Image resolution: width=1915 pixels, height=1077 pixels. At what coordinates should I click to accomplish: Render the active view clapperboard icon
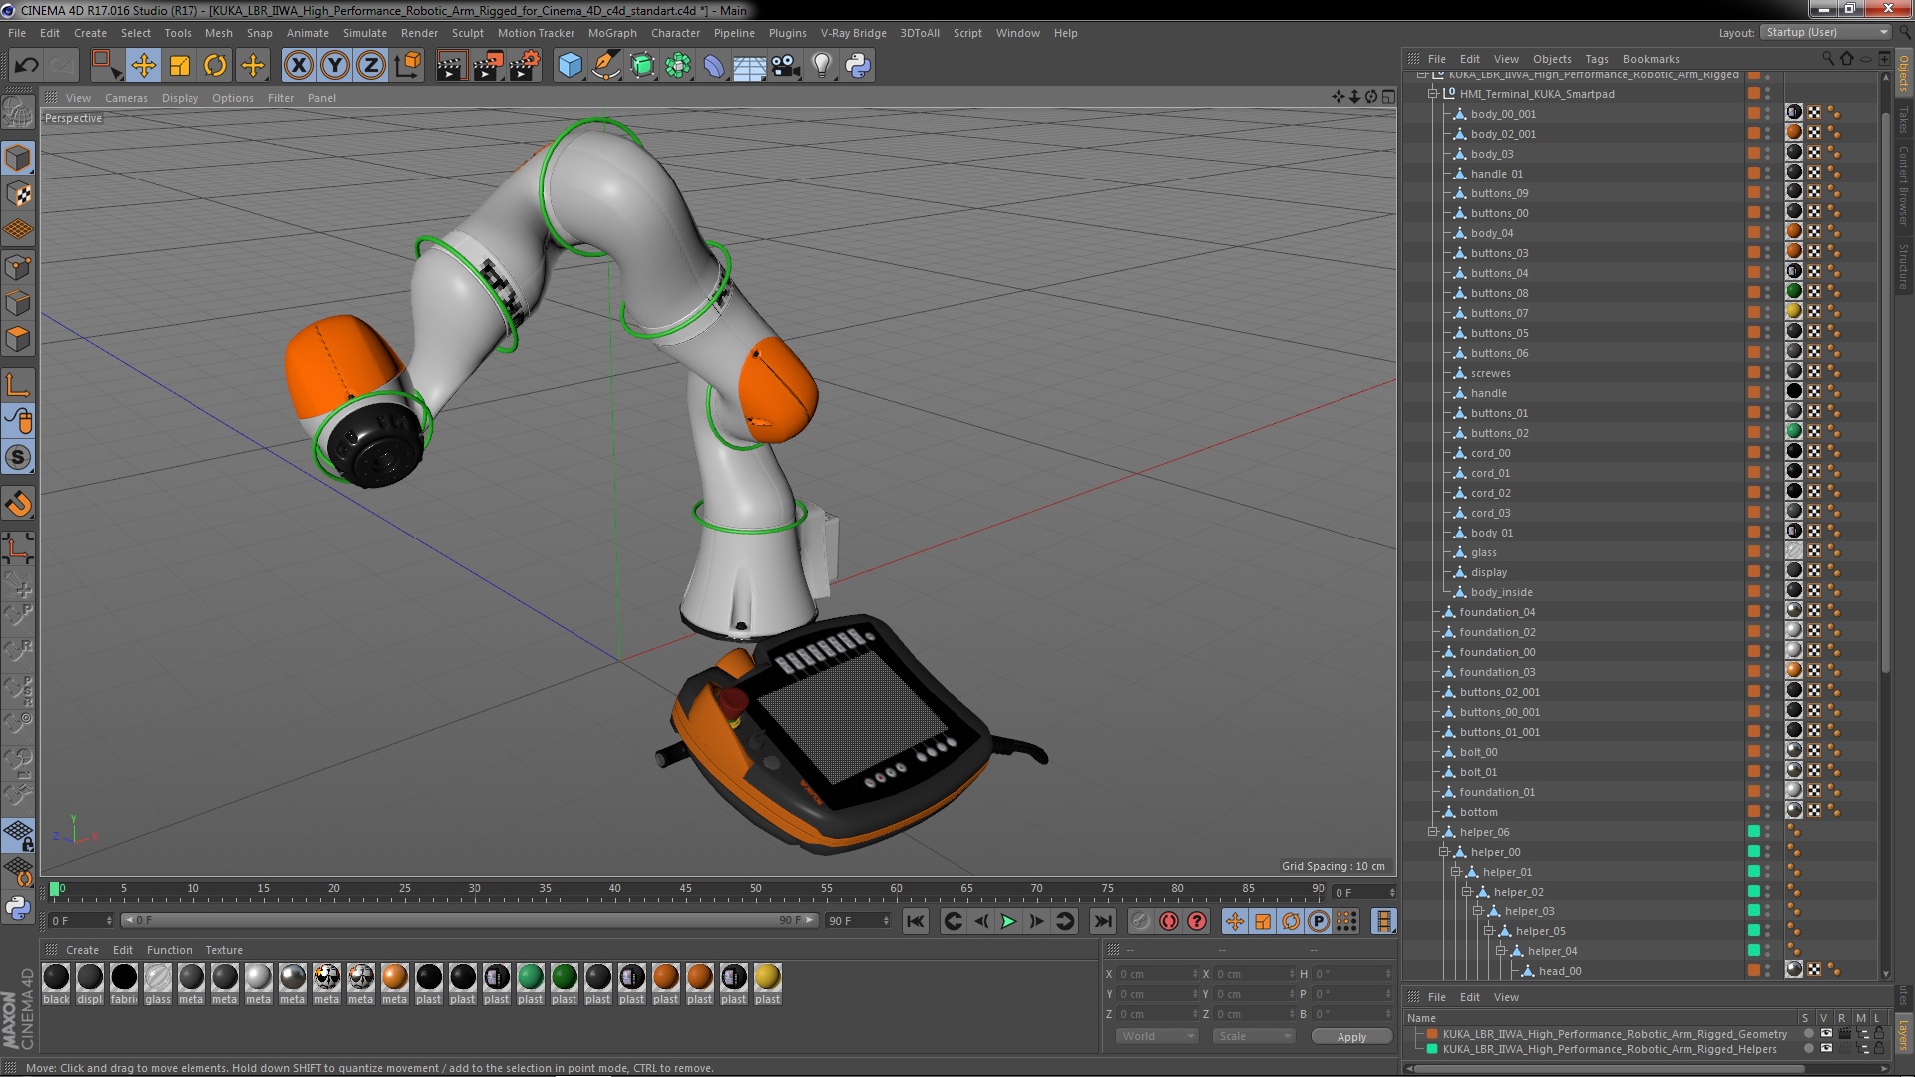pos(451,66)
